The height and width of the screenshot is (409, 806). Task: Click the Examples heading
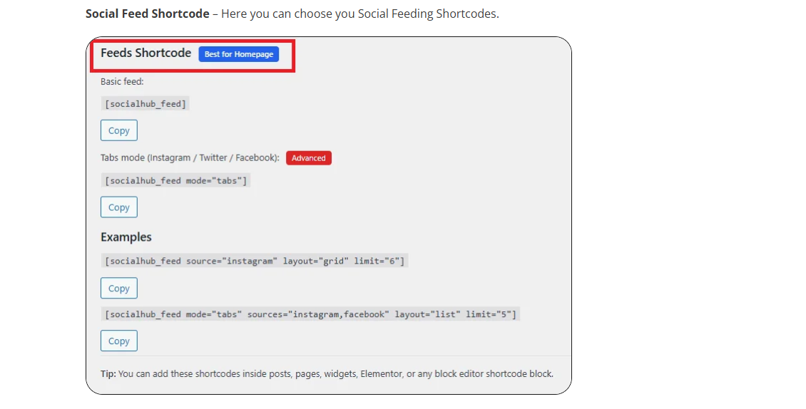click(x=126, y=237)
